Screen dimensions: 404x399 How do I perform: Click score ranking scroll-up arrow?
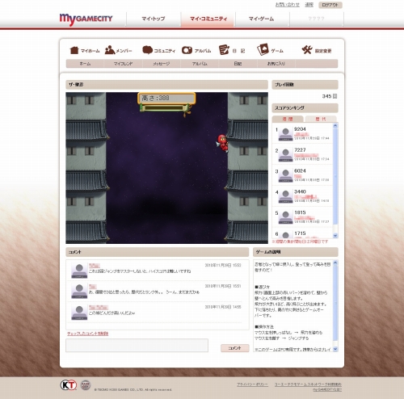click(335, 125)
